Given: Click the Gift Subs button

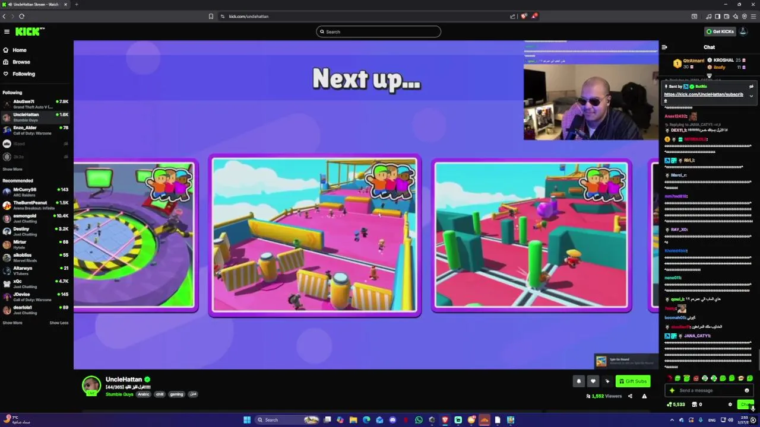Looking at the screenshot, I should [633, 381].
